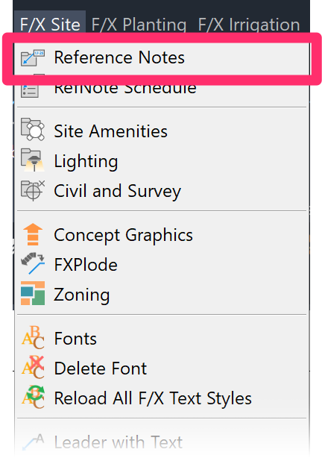Click the Site Amenities icon
The image size is (322, 461).
(33, 129)
